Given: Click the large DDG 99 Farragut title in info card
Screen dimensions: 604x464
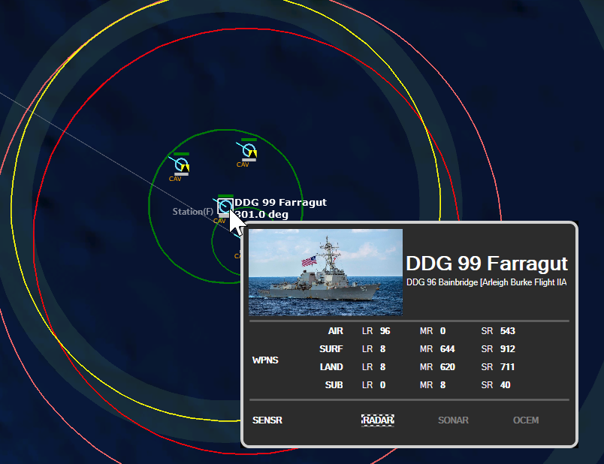Looking at the screenshot, I should tap(487, 264).
